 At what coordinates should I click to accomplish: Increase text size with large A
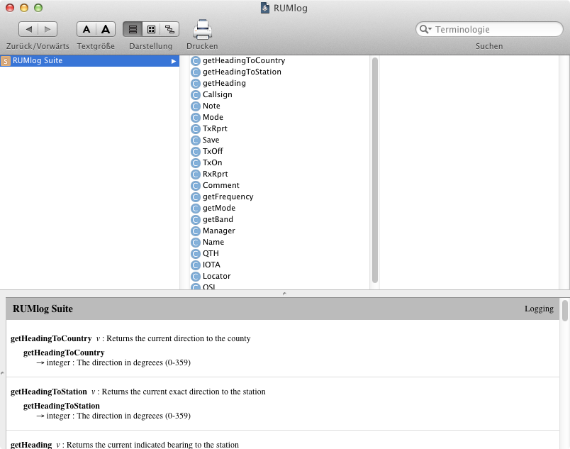(x=106, y=29)
